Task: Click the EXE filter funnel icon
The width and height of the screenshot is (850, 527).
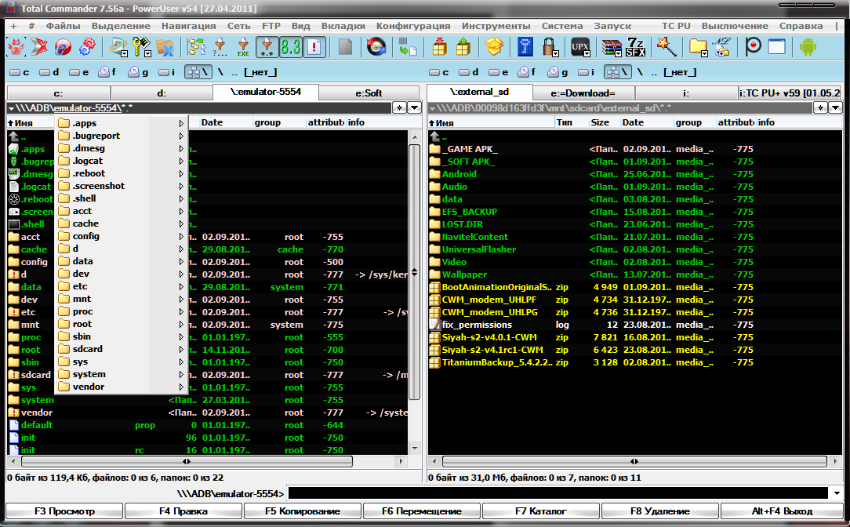Action: point(244,47)
